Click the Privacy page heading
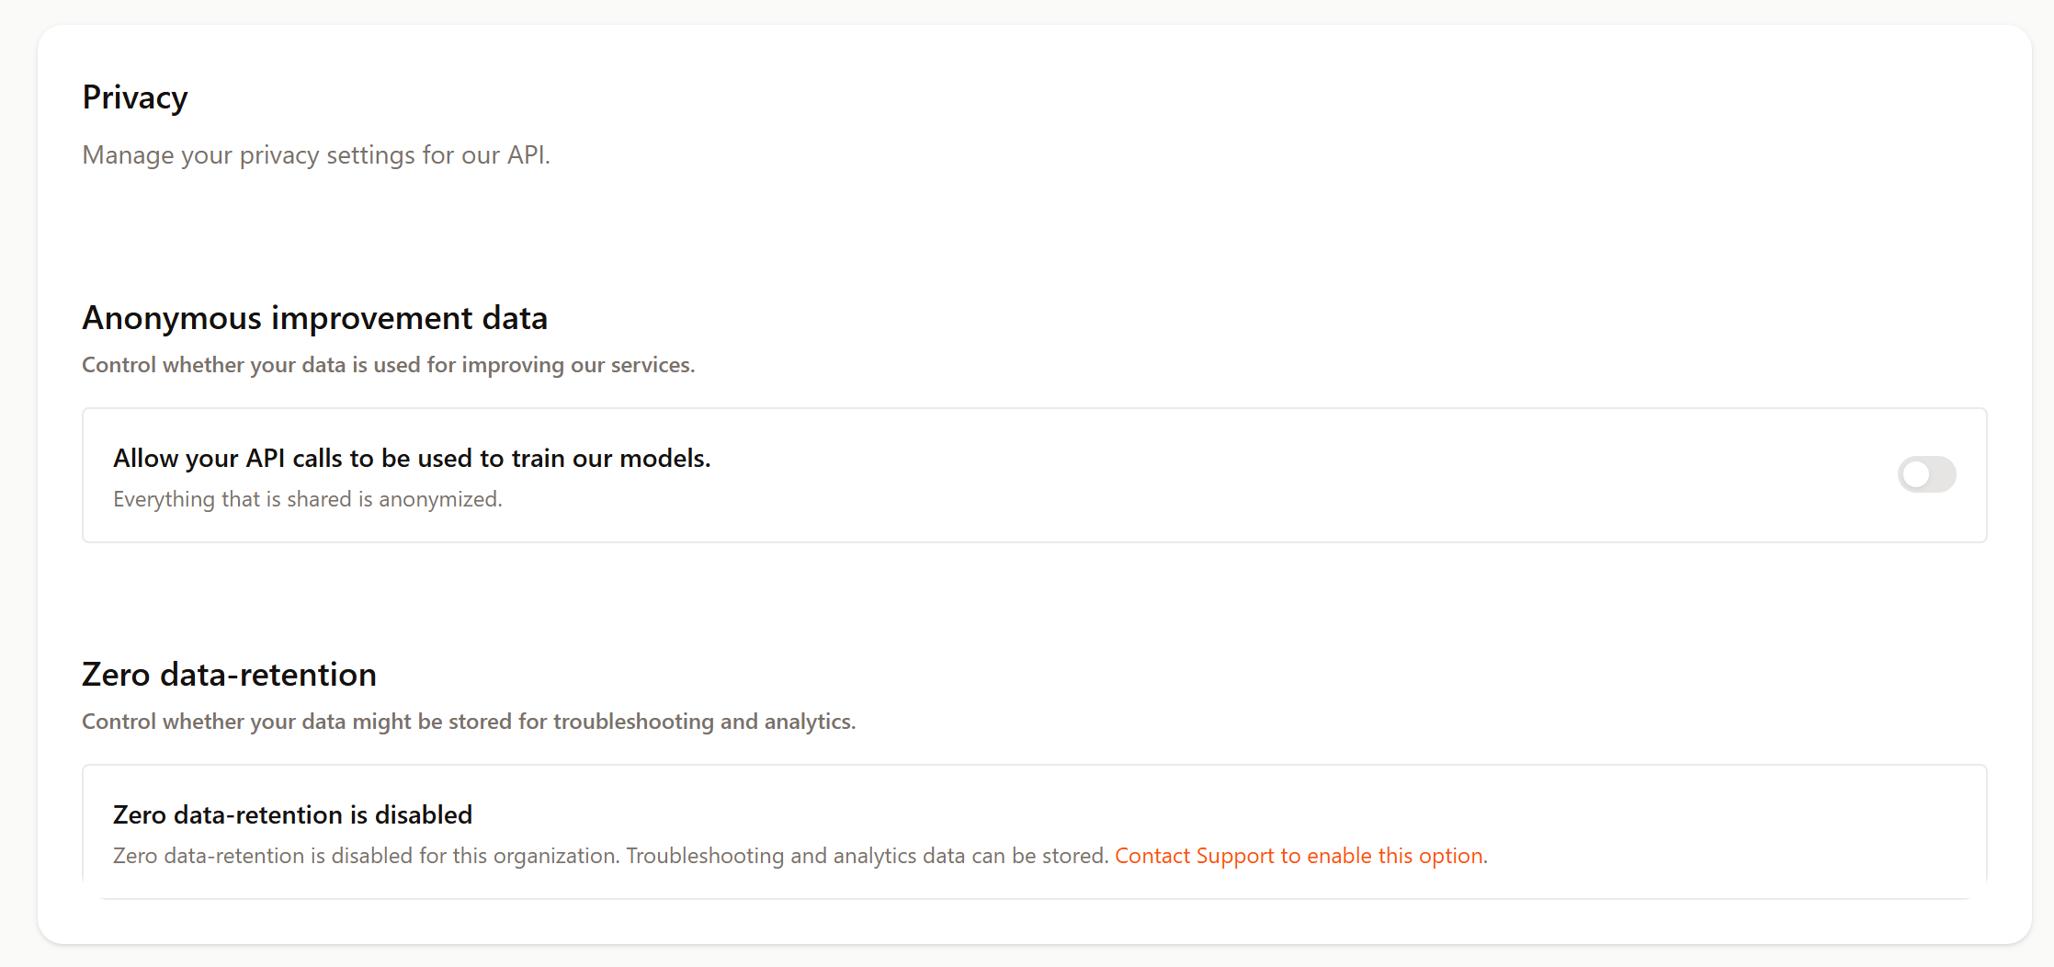This screenshot has width=2054, height=967. 135,97
